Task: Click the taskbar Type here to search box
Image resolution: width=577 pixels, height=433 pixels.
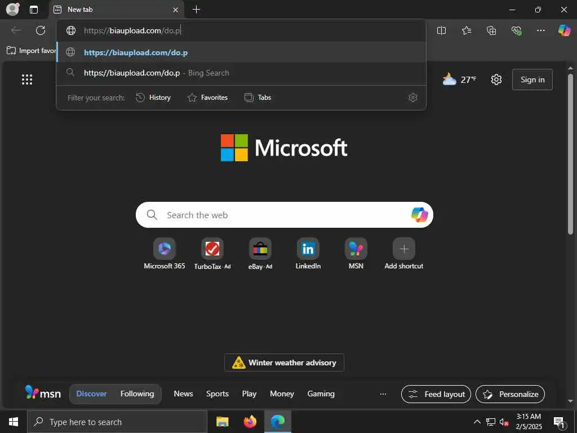Action: click(117, 422)
